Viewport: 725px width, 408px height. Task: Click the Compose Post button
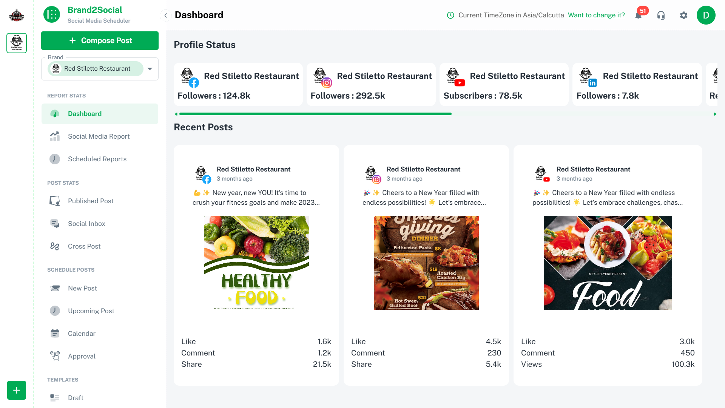pyautogui.click(x=100, y=40)
